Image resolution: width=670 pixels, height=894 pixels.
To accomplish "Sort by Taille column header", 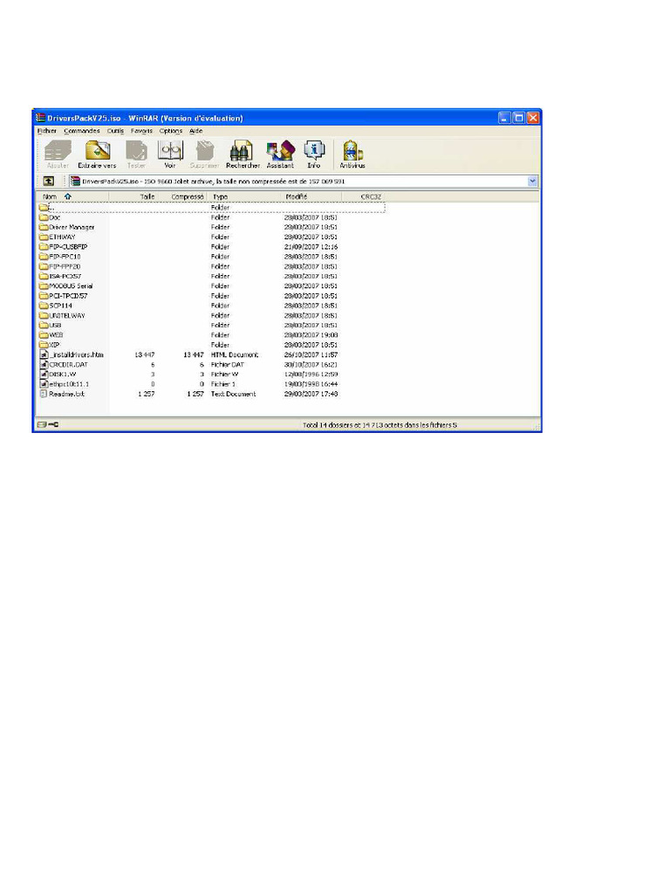I will [133, 196].
